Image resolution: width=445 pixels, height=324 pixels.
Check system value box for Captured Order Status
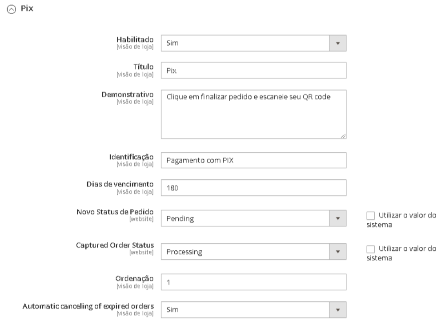tap(371, 249)
